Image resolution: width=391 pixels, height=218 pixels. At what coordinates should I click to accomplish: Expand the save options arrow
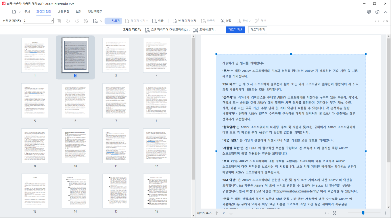coord(20,12)
